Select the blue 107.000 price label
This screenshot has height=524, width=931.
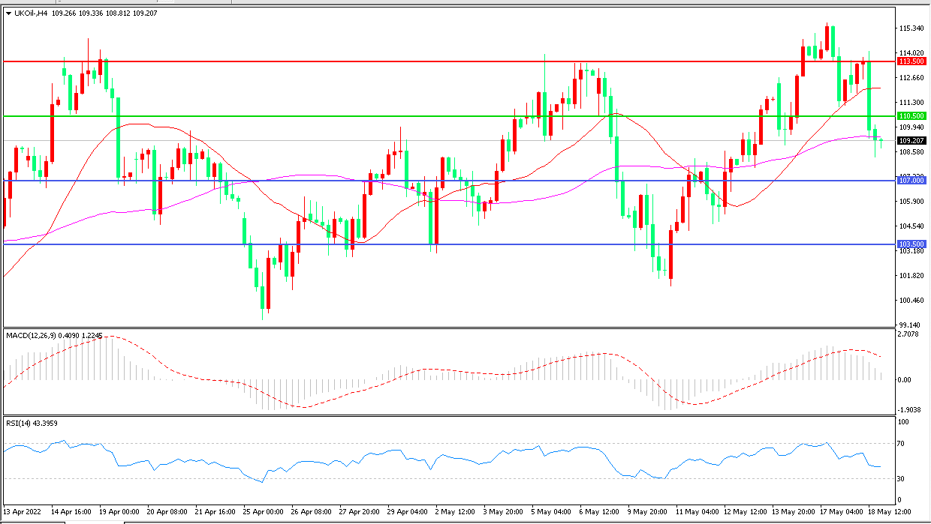(x=910, y=181)
